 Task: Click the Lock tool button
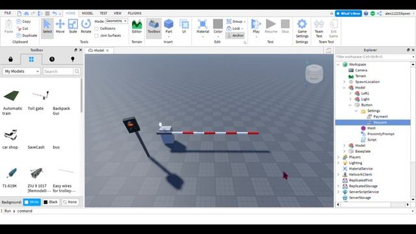(x=235, y=29)
